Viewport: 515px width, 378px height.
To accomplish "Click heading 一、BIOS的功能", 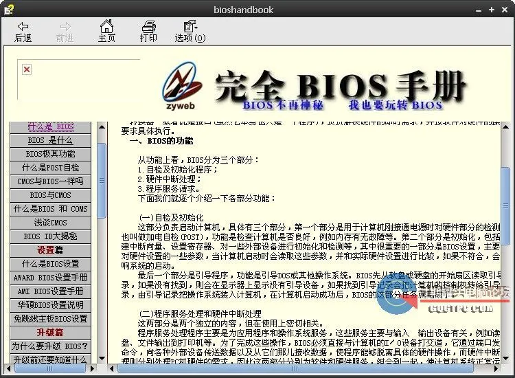I will tap(161, 141).
